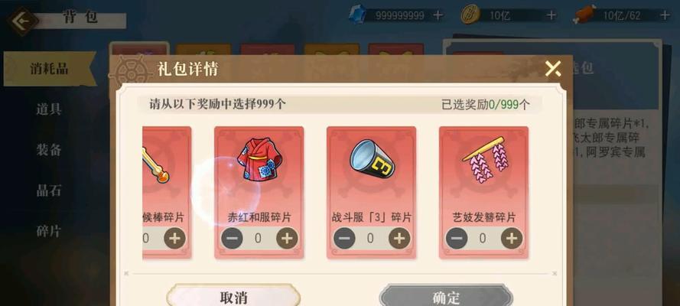Increase the partially visible 候棒碎片 count
680x306 pixels.
[174, 238]
